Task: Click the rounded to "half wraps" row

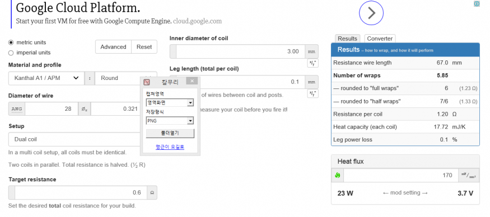Action: (x=405, y=101)
